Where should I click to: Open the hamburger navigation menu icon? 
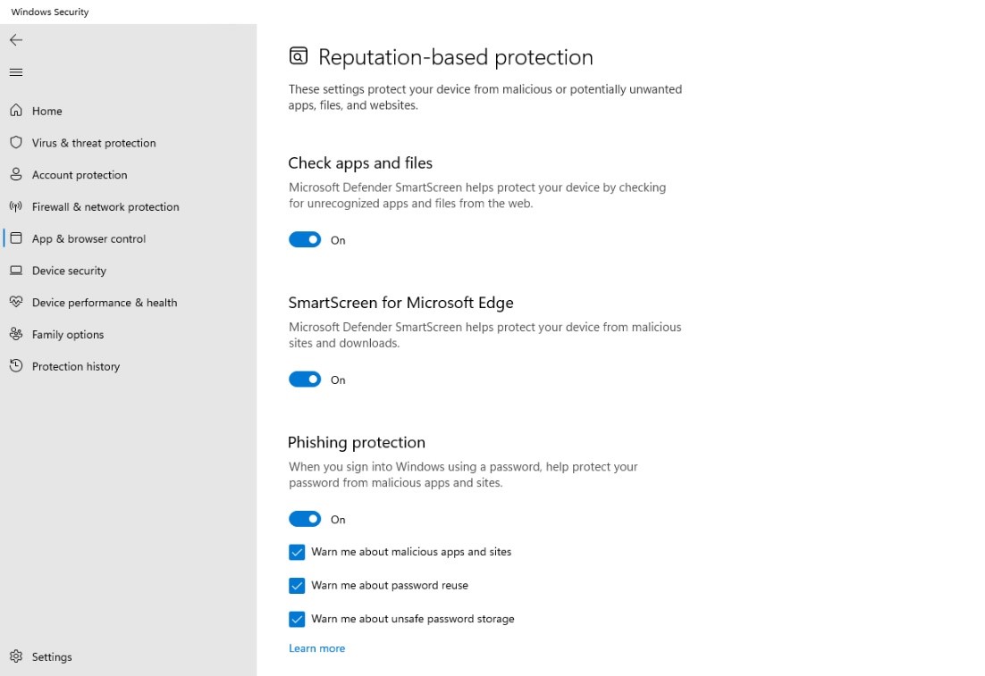(x=16, y=73)
